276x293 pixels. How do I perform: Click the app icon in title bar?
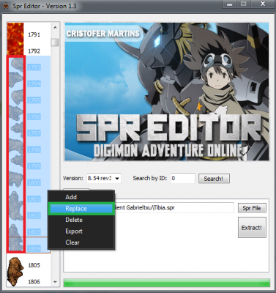[6, 6]
